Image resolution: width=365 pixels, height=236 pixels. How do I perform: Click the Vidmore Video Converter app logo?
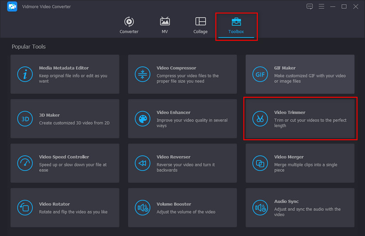[x=12, y=7]
